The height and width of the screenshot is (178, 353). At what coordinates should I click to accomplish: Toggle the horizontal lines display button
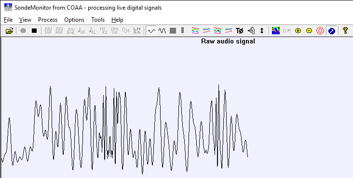coord(173,31)
